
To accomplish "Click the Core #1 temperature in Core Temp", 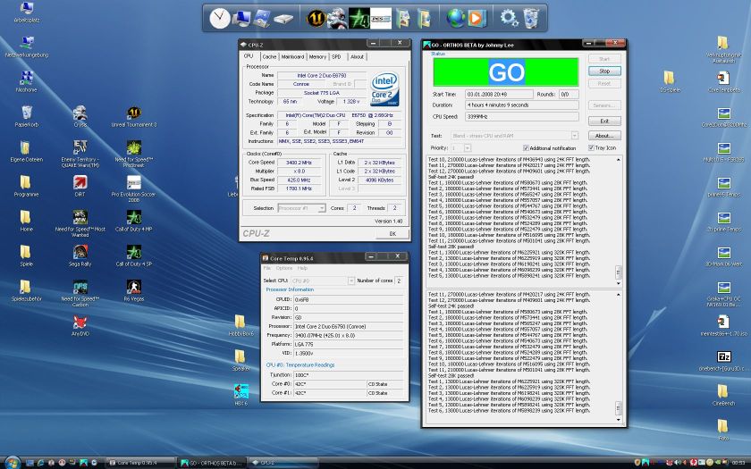I will click(330, 392).
